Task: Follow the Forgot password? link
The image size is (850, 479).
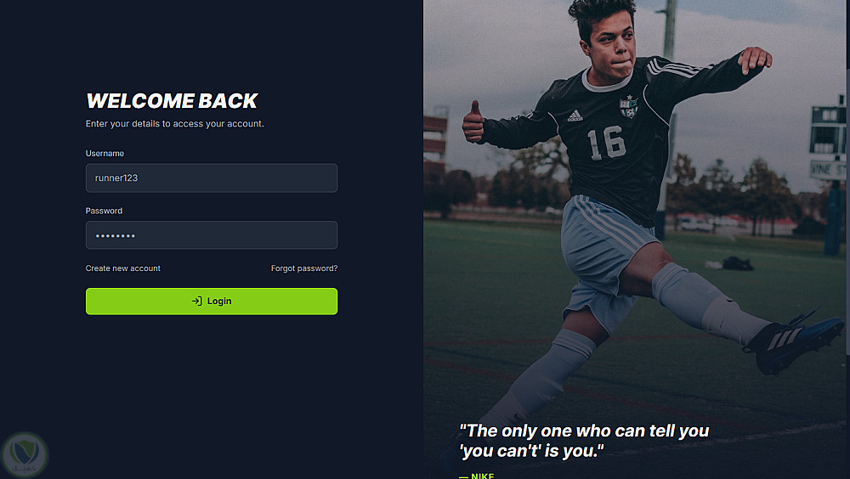Action: pyautogui.click(x=304, y=268)
